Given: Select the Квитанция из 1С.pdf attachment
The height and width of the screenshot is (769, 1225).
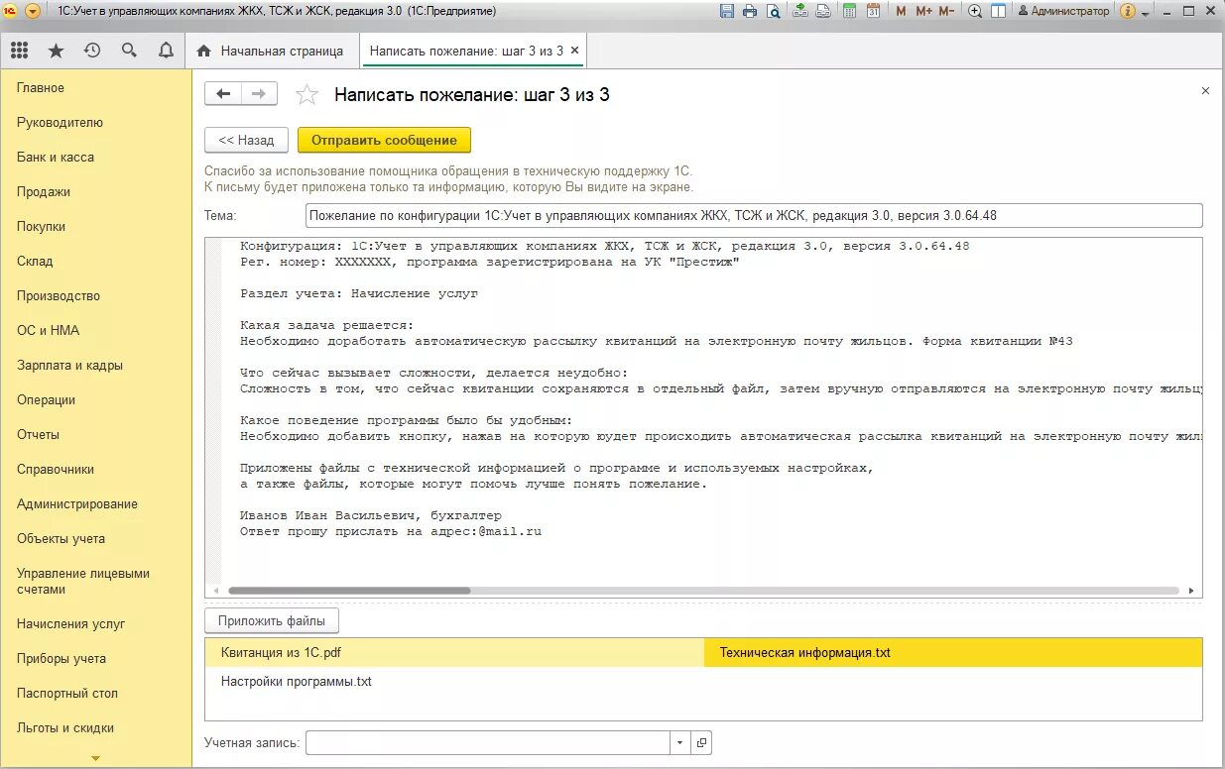Looking at the screenshot, I should pyautogui.click(x=454, y=652).
